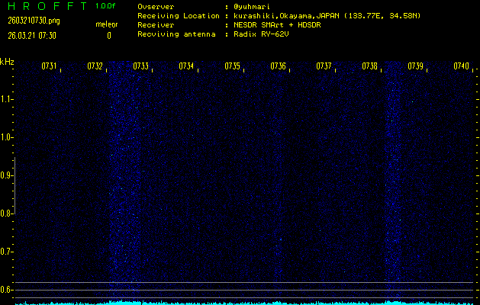This screenshot has height=305, width=480.
Task: Click the date stamp 26.03.21 07:30
Action: click(32, 36)
